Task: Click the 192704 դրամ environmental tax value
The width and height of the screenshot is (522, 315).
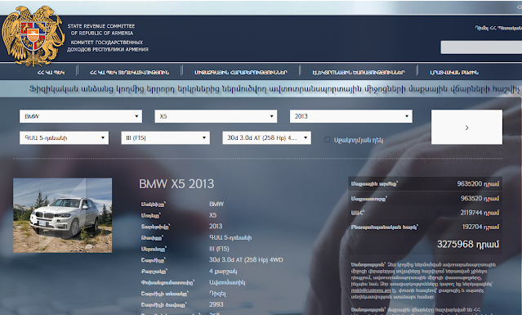Action: [x=480, y=227]
